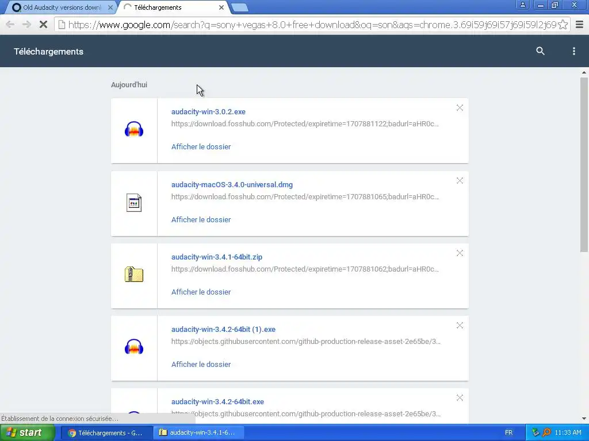Open the audacity-win-3.4.1-64bit.zip link

[x=217, y=257]
